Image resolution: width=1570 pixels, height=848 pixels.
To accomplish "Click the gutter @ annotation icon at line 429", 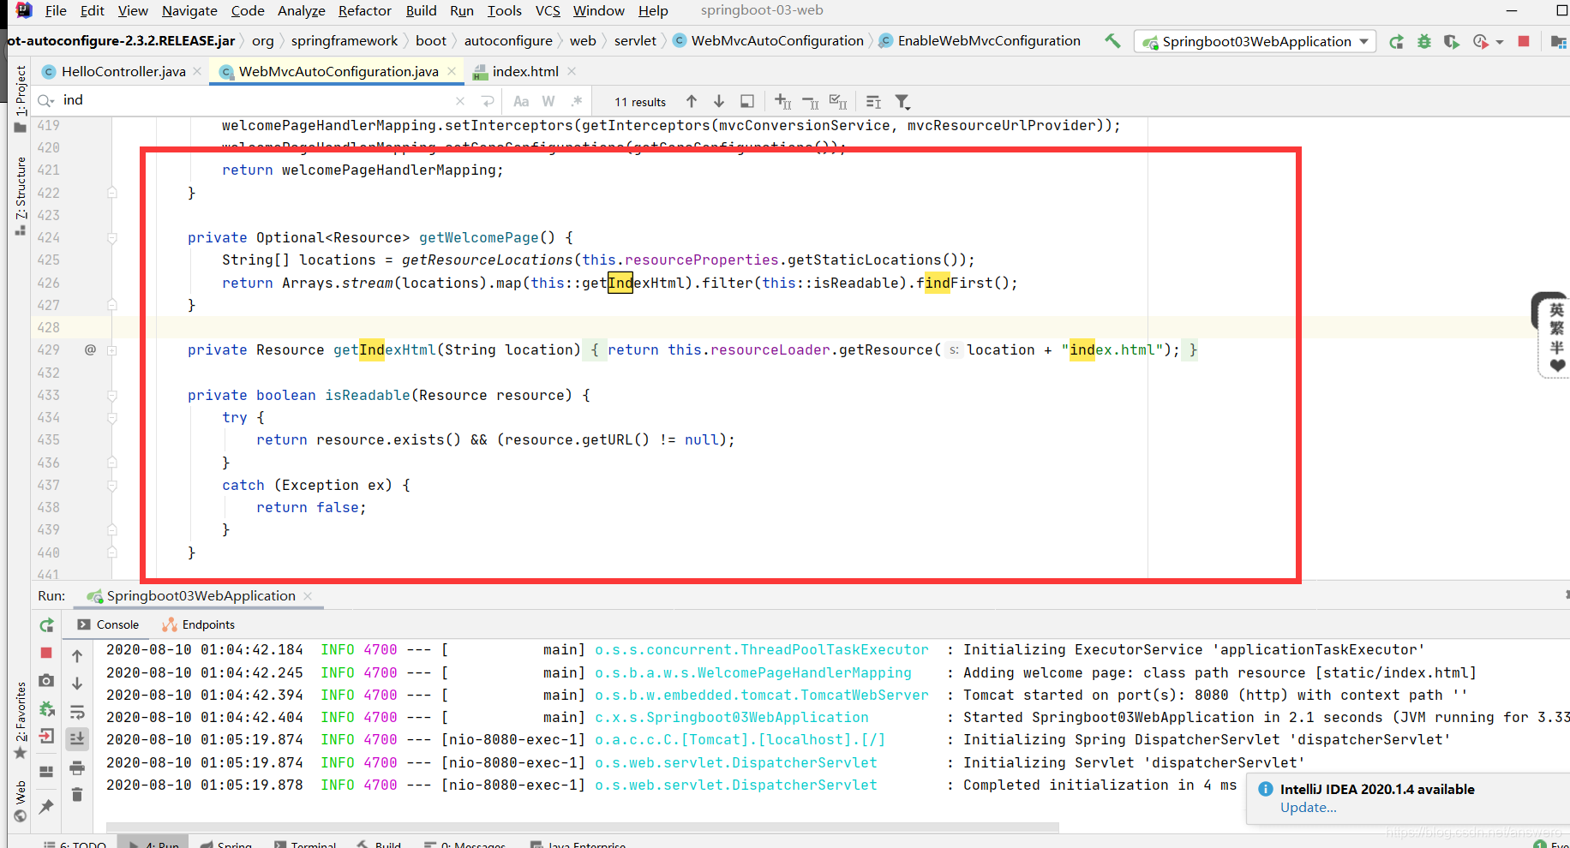I will point(90,349).
